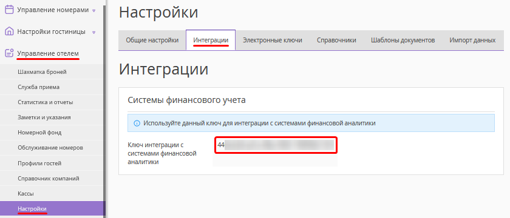Open the Импорт данных tab

pyautogui.click(x=472, y=40)
